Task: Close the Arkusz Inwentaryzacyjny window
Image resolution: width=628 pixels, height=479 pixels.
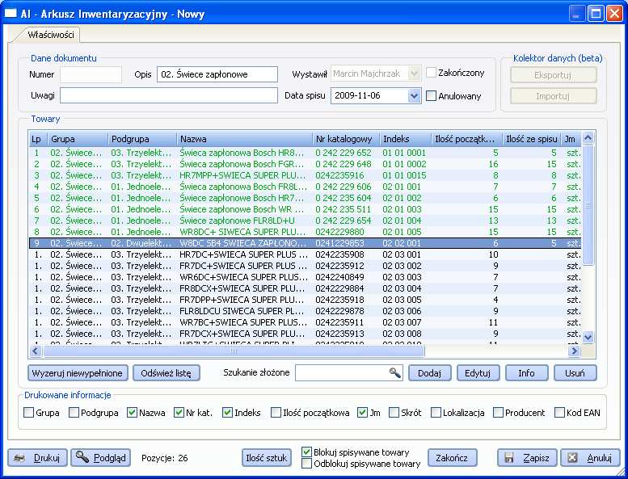Action: [614, 14]
